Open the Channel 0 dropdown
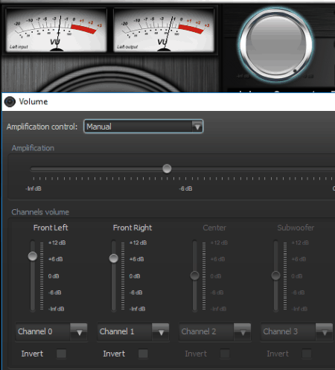This screenshot has height=370, width=335. click(51, 332)
